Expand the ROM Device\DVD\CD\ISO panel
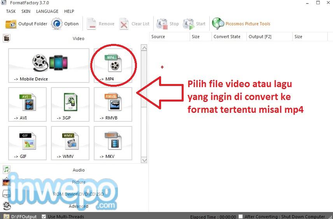Image resolution: width=333 pixels, height=219 pixels. [78, 194]
